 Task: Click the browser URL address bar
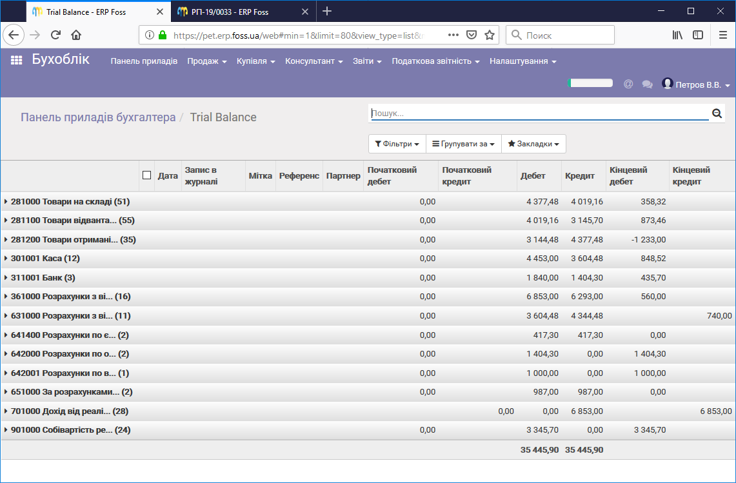pyautogui.click(x=301, y=35)
